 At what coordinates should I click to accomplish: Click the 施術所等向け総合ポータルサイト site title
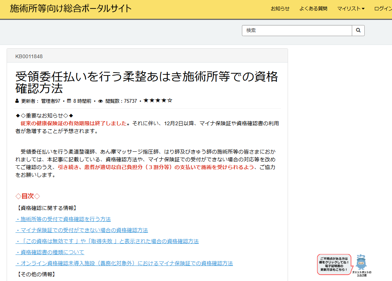coord(70,8)
